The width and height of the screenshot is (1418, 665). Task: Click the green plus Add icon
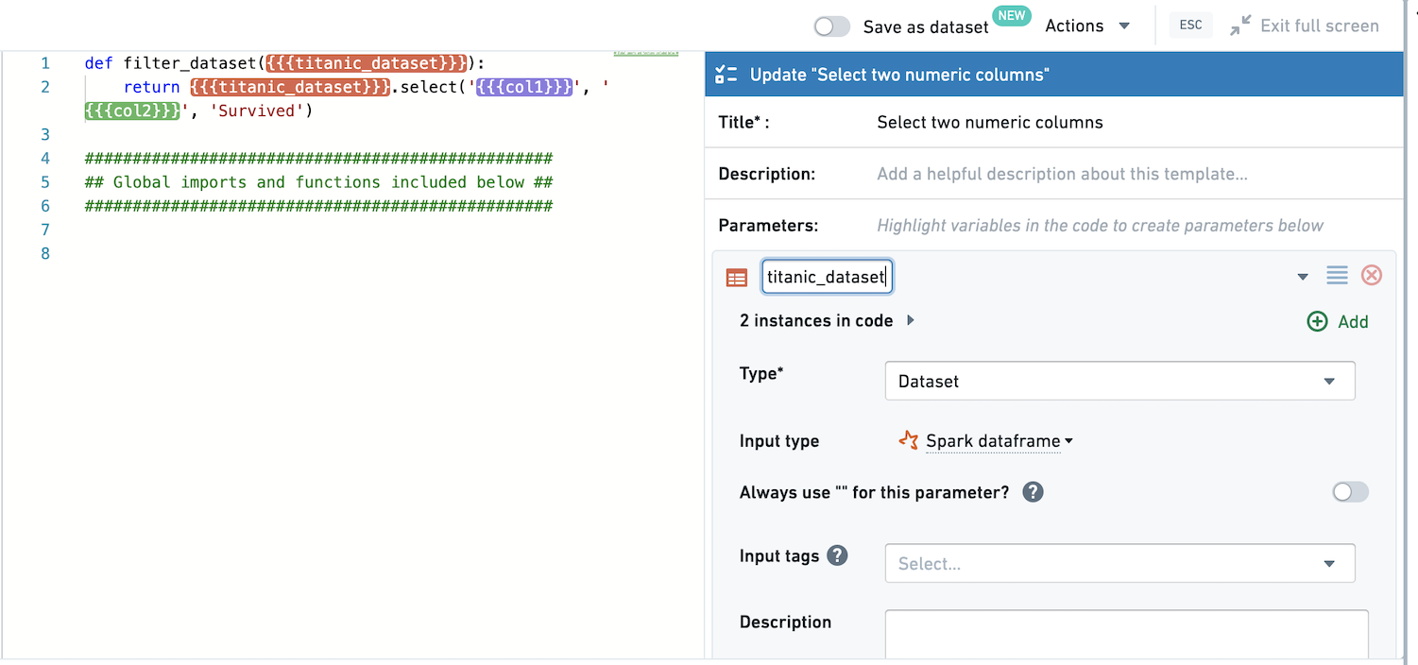point(1317,321)
